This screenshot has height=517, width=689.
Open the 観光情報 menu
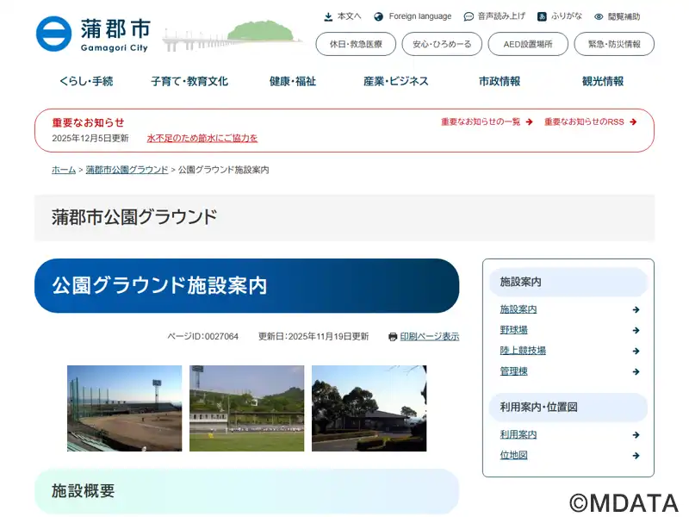[603, 82]
